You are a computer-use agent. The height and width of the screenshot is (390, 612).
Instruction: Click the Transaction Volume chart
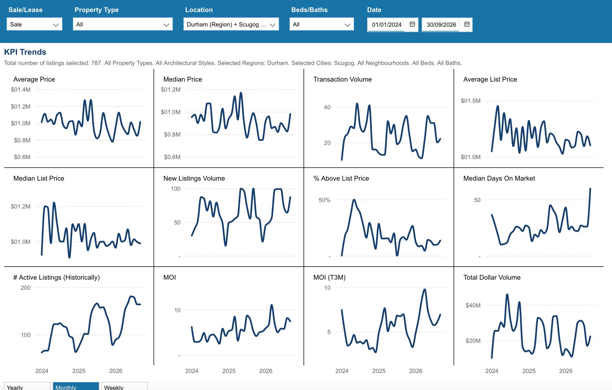click(379, 118)
